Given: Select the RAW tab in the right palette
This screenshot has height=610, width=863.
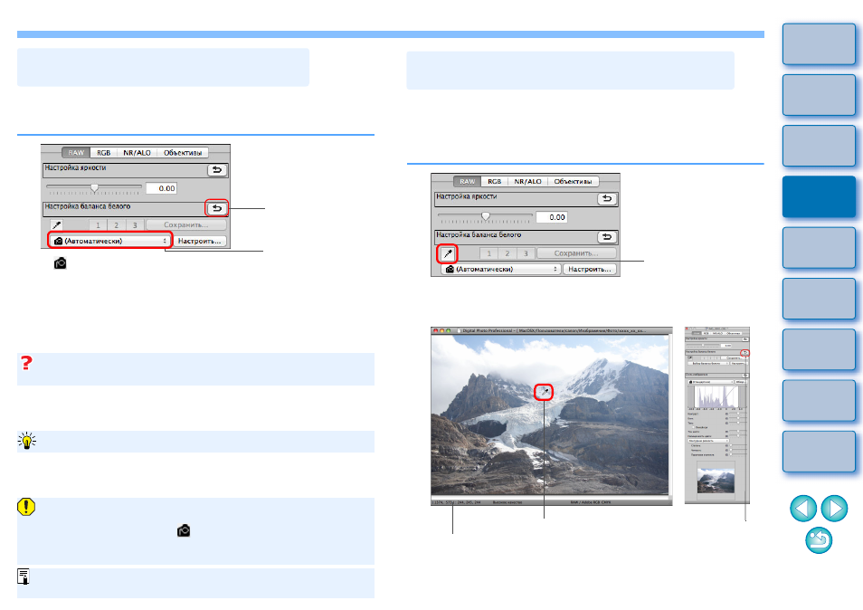Looking at the screenshot, I should click(468, 181).
